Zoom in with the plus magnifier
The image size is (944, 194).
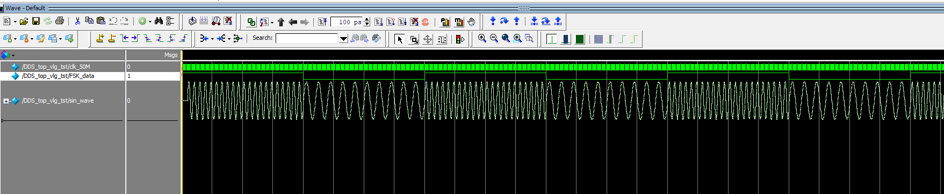pyautogui.click(x=482, y=38)
